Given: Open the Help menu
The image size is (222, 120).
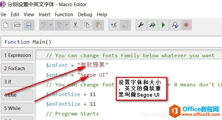Looking at the screenshot, I should pos(102,15).
